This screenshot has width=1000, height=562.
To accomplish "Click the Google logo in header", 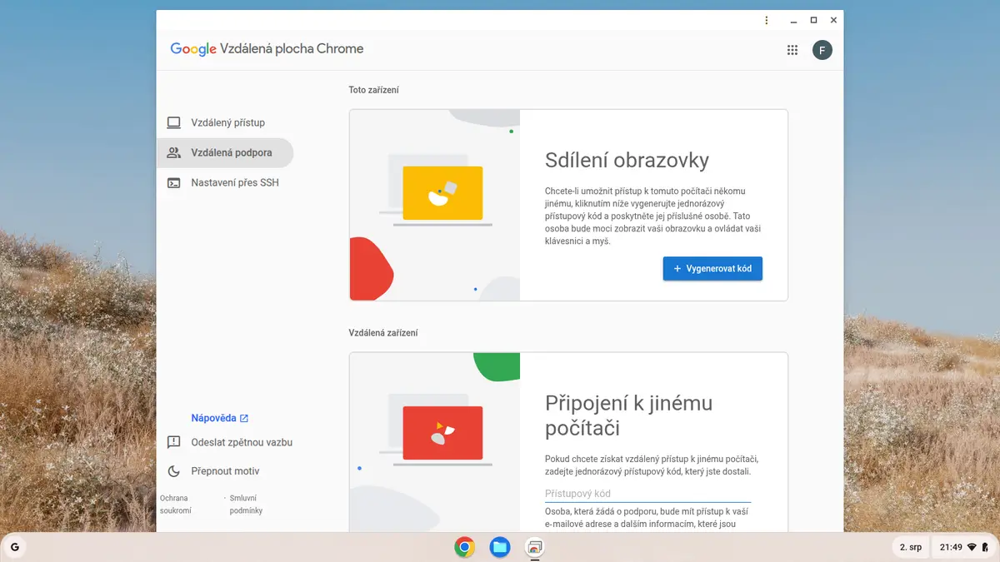I will coord(193,49).
